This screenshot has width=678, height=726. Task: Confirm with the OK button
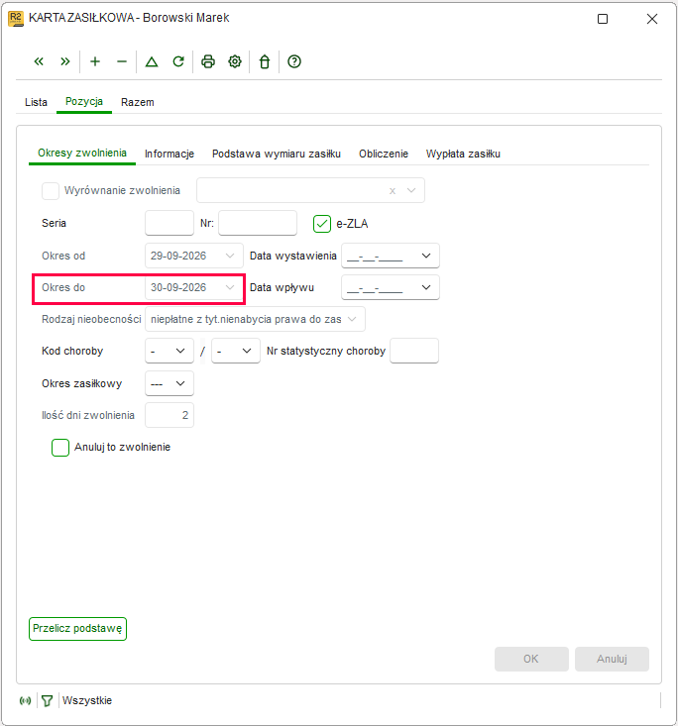pyautogui.click(x=531, y=659)
